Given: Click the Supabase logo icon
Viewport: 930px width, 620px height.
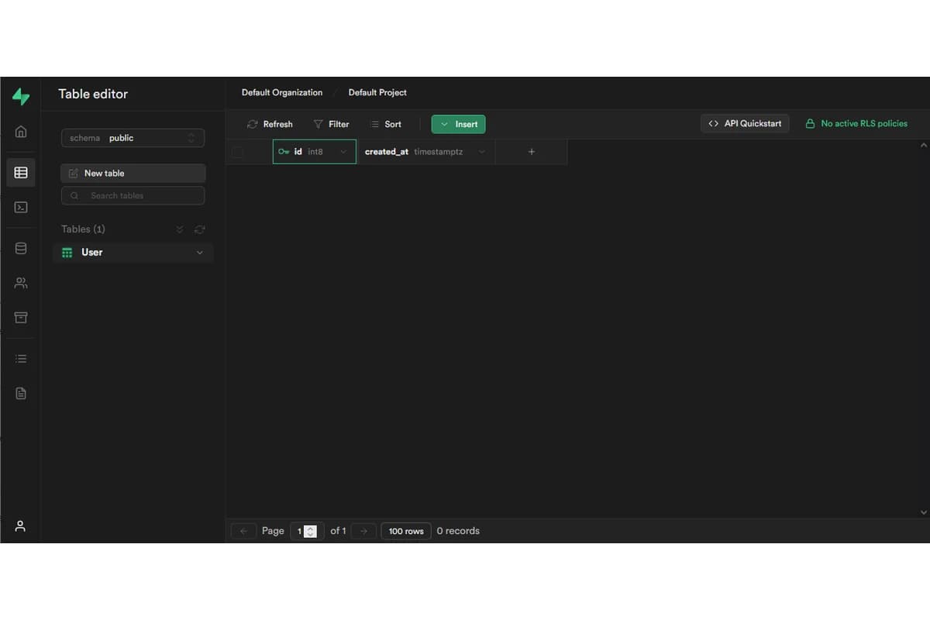Looking at the screenshot, I should (21, 97).
